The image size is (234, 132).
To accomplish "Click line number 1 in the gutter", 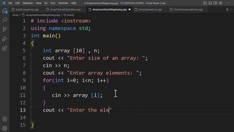I will click(x=24, y=21).
